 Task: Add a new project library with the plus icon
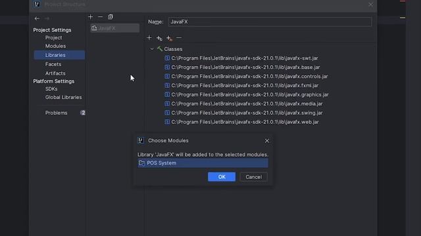point(91,17)
